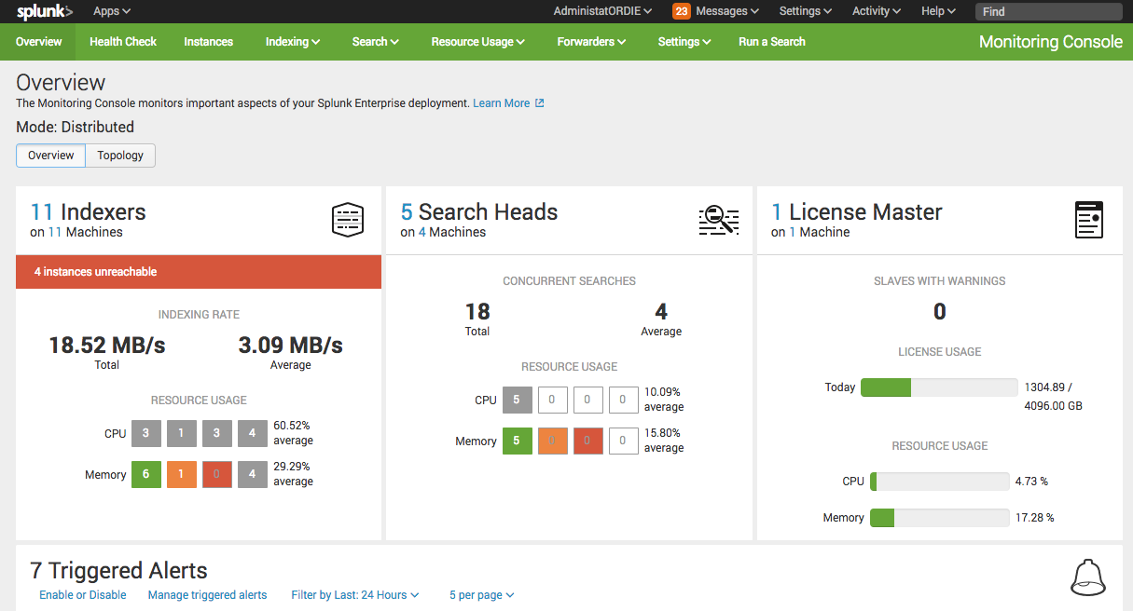The height and width of the screenshot is (611, 1133).
Task: Switch to the Health Check tab
Action: (122, 41)
